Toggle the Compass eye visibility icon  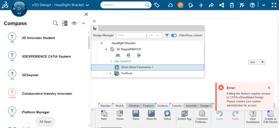coord(74,23)
